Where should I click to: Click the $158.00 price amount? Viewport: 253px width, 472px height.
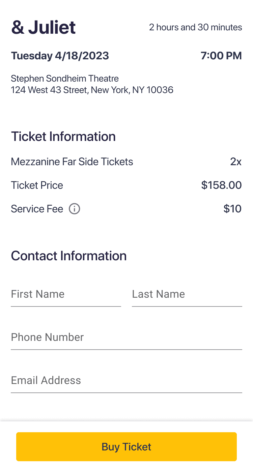[221, 185]
